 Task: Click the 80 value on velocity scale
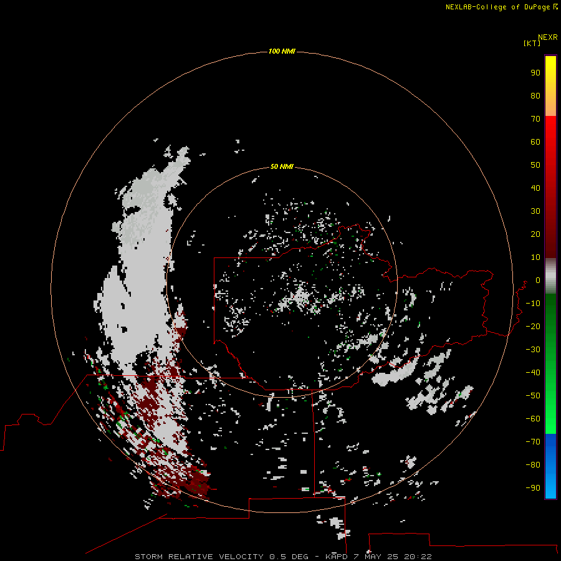[535, 96]
